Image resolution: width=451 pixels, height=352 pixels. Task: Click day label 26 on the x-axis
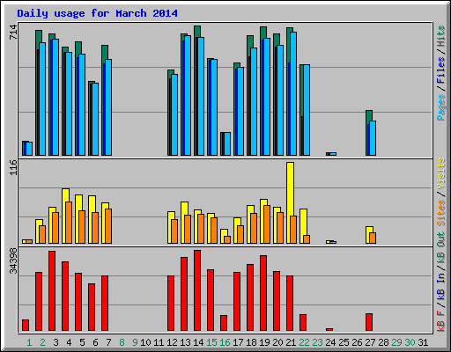tap(357, 342)
